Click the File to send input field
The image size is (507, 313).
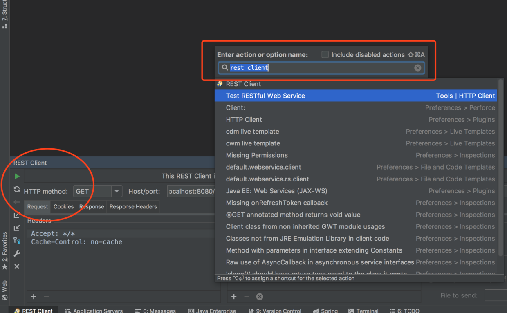496,295
